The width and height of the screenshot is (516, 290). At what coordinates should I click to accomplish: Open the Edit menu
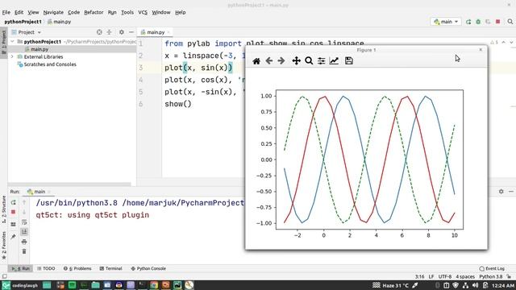point(19,12)
